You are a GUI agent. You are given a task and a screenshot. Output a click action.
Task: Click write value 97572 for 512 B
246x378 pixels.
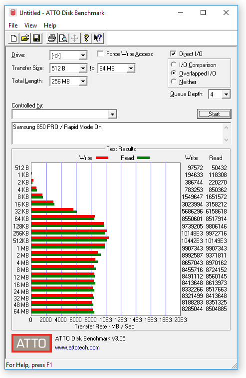[195, 168]
